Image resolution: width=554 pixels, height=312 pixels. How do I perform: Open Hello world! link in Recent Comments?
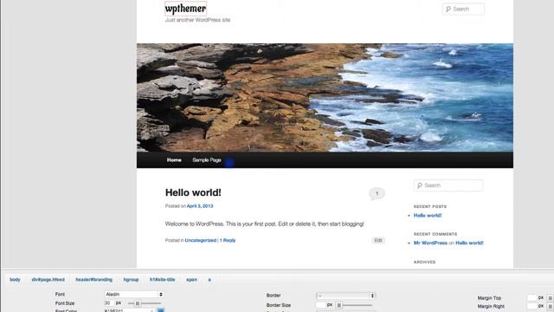(x=469, y=243)
